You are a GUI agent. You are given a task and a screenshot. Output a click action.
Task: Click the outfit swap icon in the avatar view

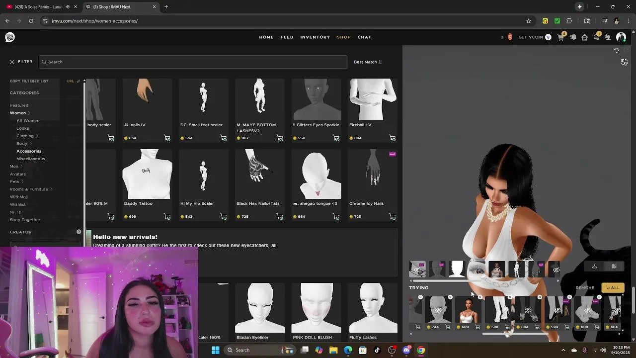[625, 62]
